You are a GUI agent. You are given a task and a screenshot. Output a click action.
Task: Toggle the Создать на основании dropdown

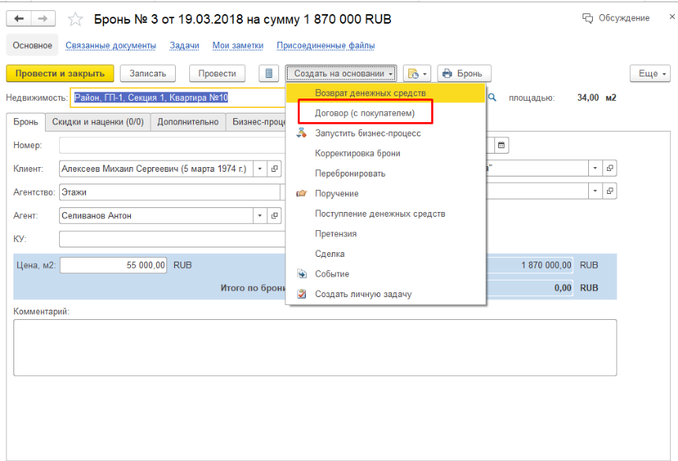pyautogui.click(x=344, y=73)
